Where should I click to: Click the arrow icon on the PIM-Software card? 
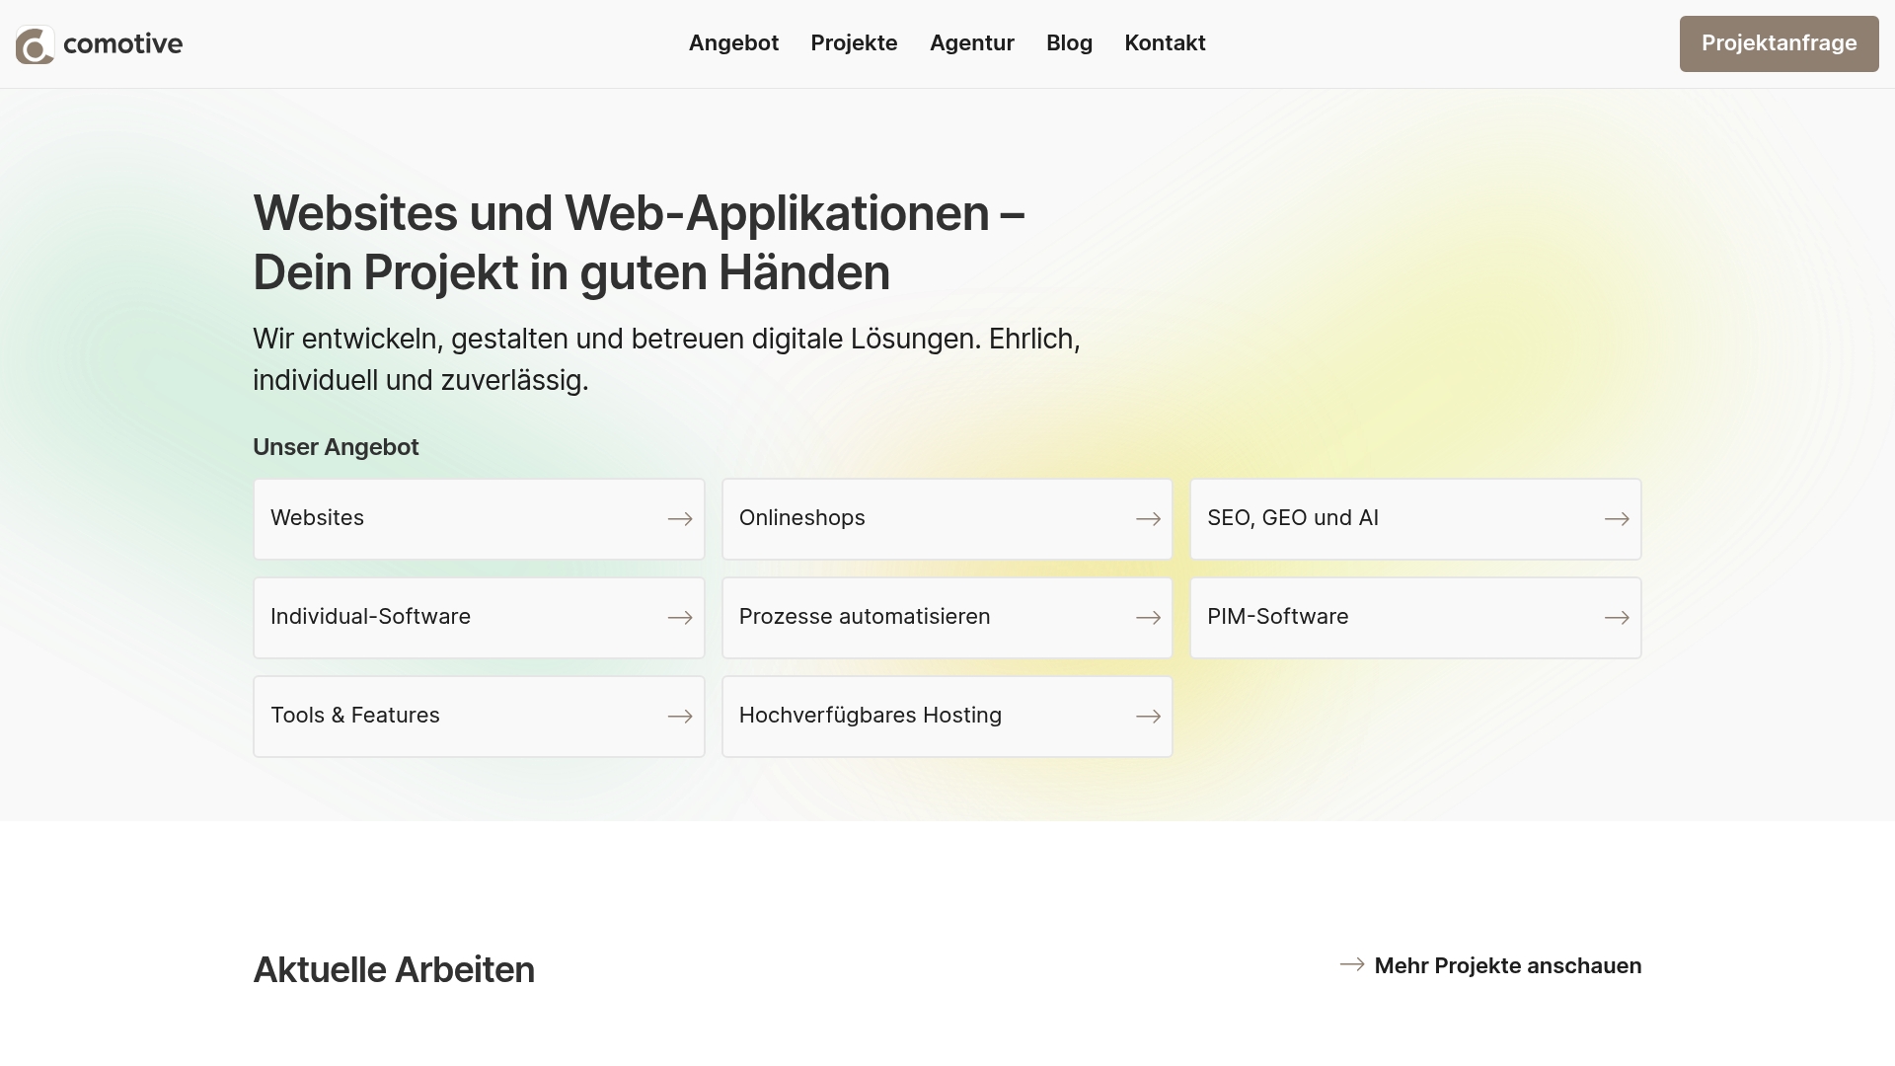(x=1617, y=617)
